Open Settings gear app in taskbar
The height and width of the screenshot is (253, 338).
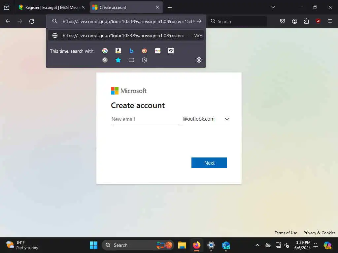point(211,245)
